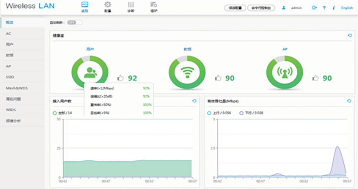358x189 pixels.
Task: Select Spectrum Analysis sidebar item below WIDS
Action: pyautogui.click(x=22, y=121)
